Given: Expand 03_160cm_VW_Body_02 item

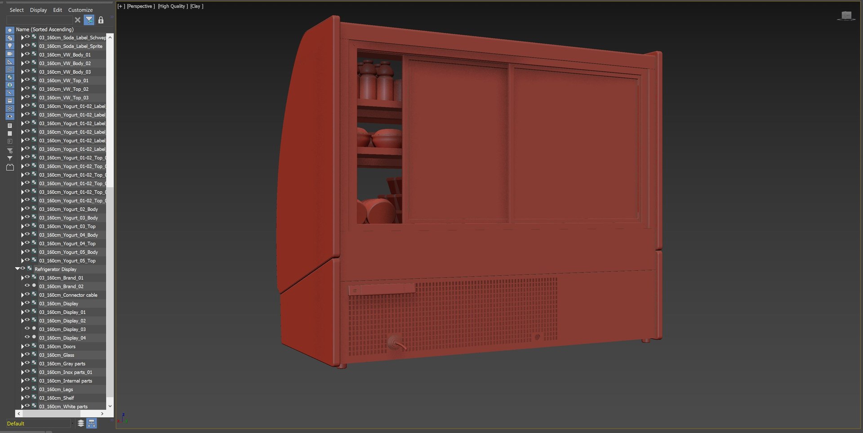Looking at the screenshot, I should 22,63.
